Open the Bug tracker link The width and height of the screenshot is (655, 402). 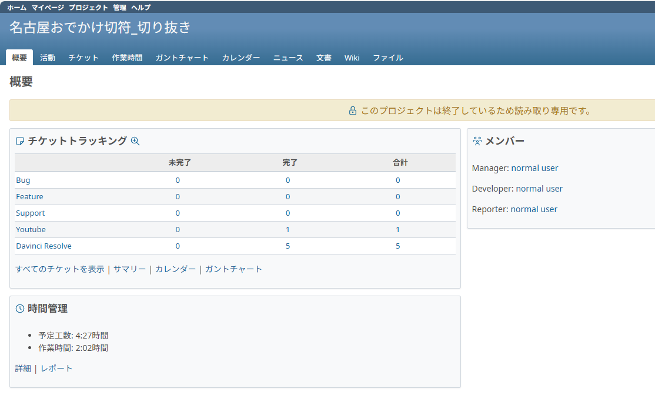coord(23,180)
